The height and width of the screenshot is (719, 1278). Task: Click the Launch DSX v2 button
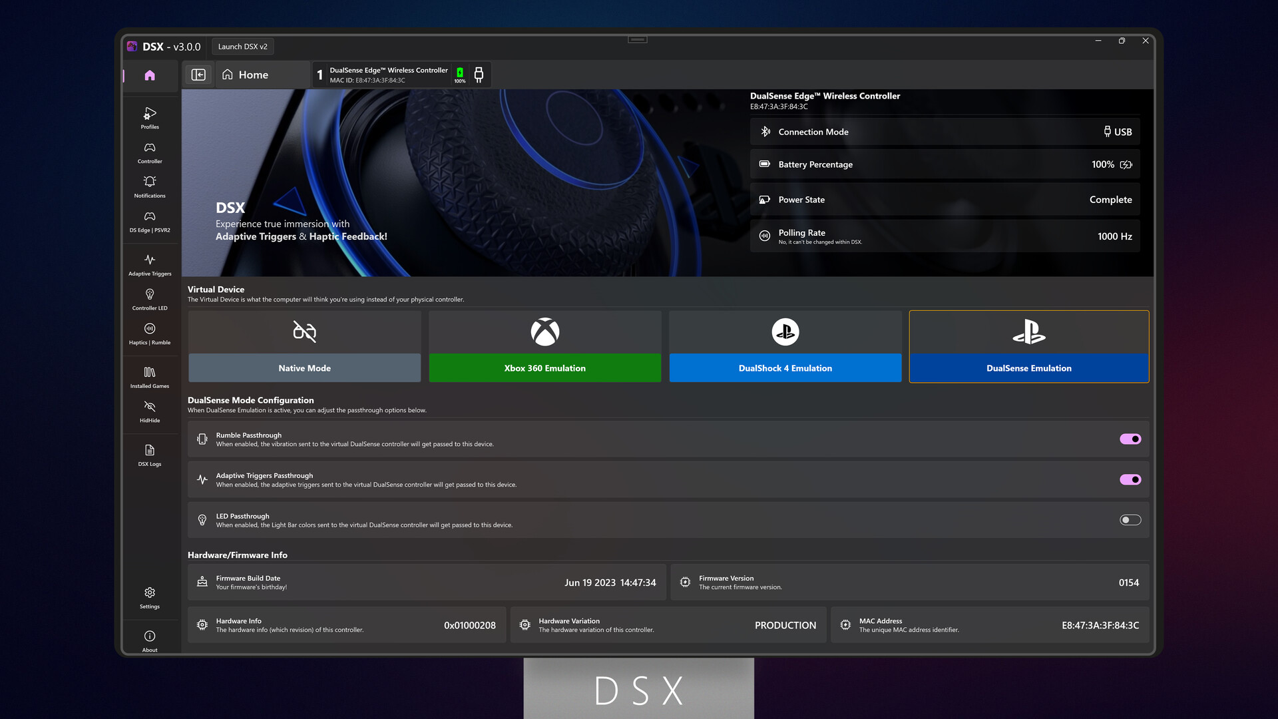pyautogui.click(x=242, y=46)
